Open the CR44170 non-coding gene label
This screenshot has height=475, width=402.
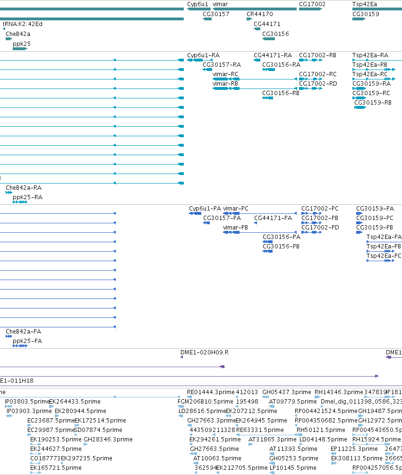click(x=259, y=14)
